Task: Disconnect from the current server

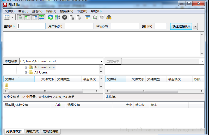Action: (72, 17)
